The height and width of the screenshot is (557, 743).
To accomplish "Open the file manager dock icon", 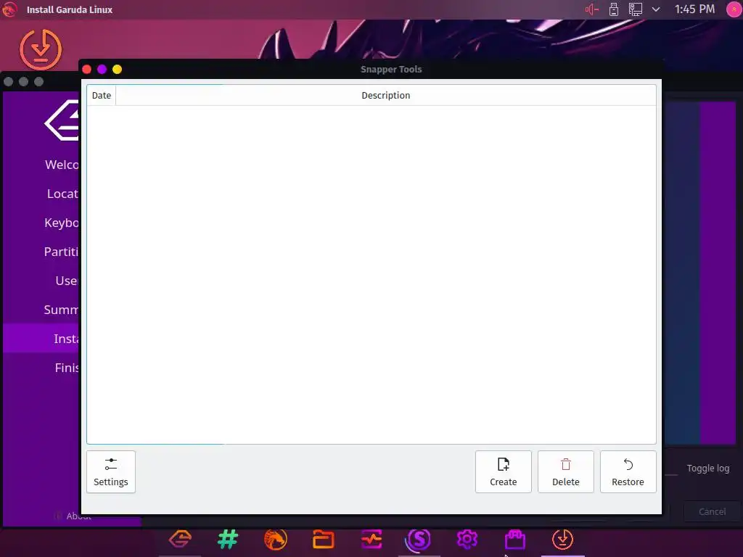I will click(x=324, y=540).
